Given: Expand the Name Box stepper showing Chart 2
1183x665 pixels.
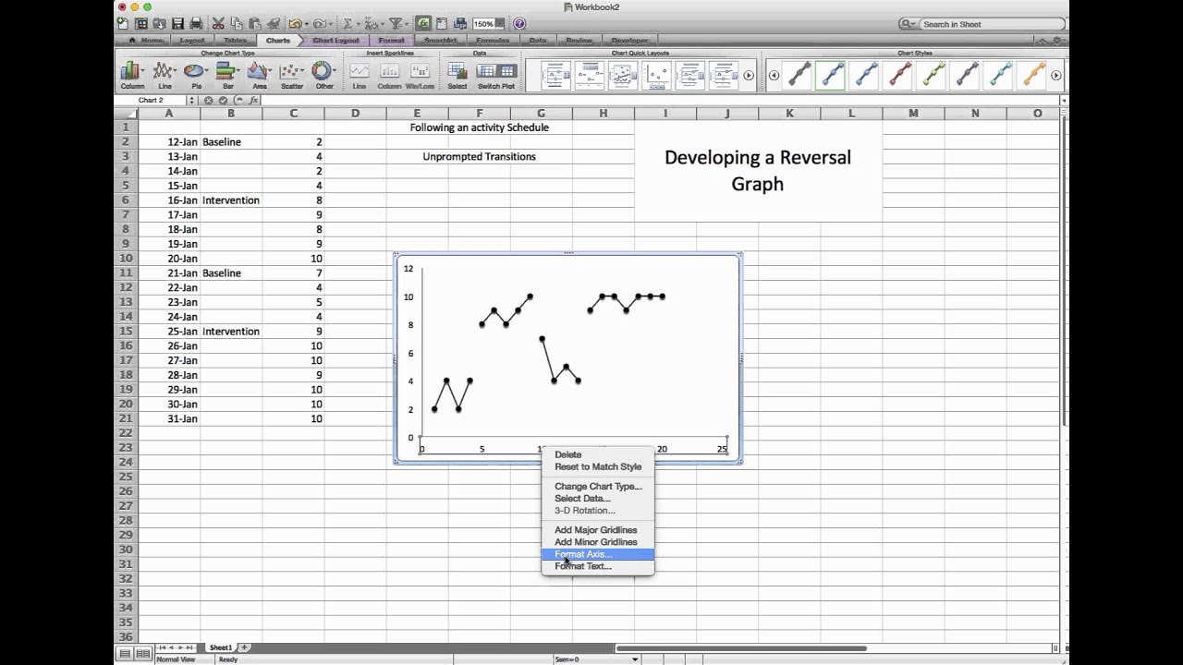Looking at the screenshot, I should pyautogui.click(x=191, y=100).
